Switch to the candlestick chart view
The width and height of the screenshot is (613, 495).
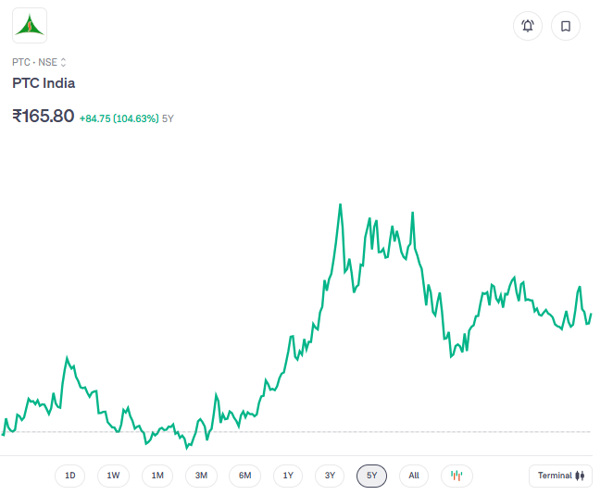tap(457, 476)
